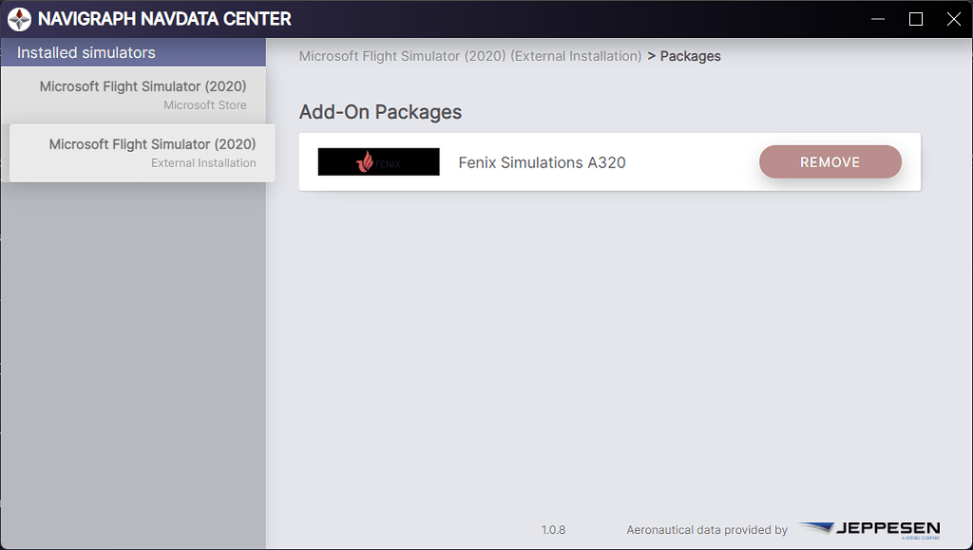Minimize the Navdata Center window

point(877,19)
